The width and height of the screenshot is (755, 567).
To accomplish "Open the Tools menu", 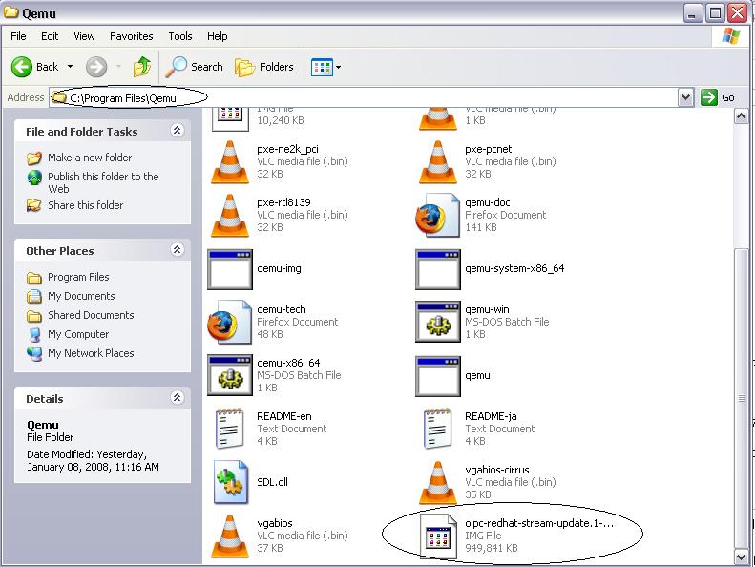I will click(180, 36).
